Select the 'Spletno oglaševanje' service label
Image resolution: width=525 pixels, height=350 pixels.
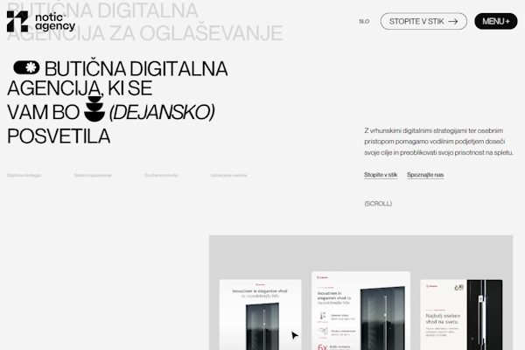pos(93,176)
